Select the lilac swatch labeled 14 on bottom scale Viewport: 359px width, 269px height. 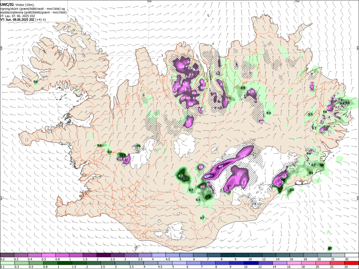click(x=280, y=263)
